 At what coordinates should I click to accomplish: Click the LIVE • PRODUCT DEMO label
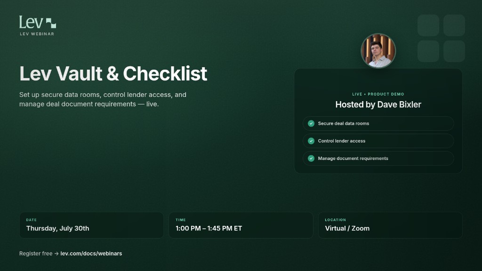pos(378,94)
